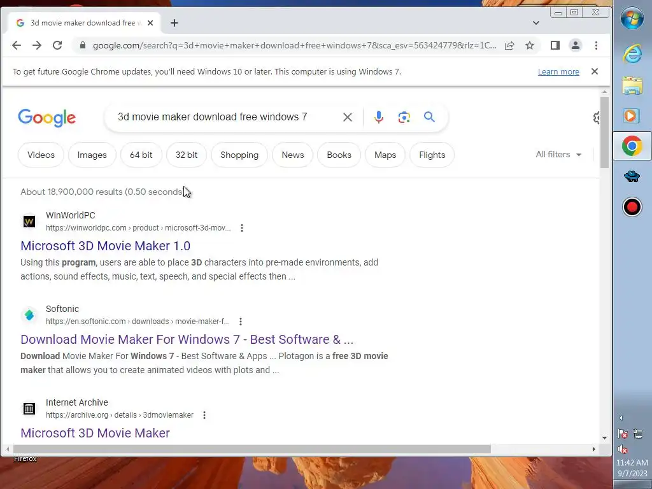Open the Chrome profile menu
652x489 pixels.
click(576, 45)
